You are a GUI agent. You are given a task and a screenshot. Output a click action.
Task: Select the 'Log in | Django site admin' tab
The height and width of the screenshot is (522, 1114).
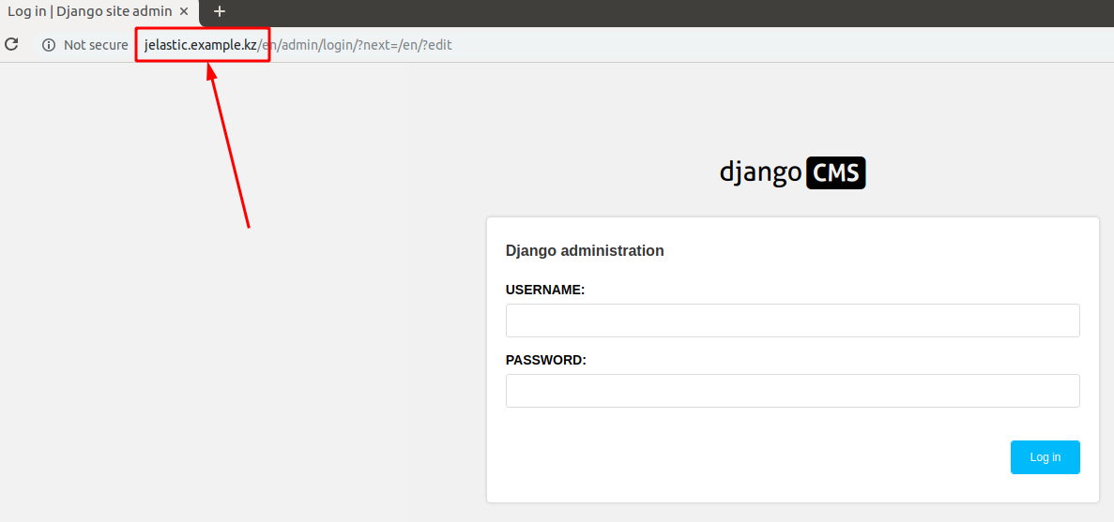(x=99, y=12)
